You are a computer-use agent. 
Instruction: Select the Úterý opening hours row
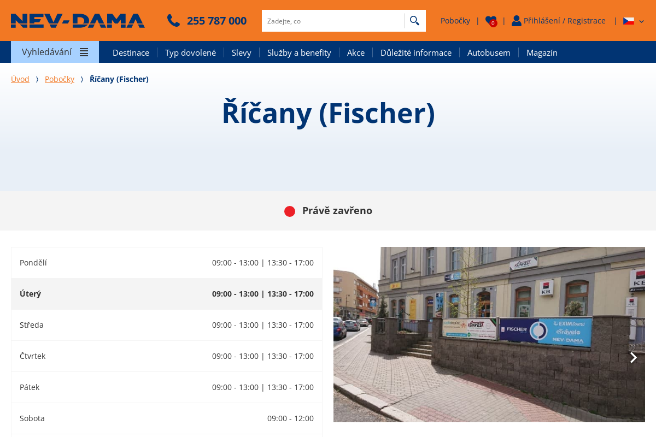167,294
